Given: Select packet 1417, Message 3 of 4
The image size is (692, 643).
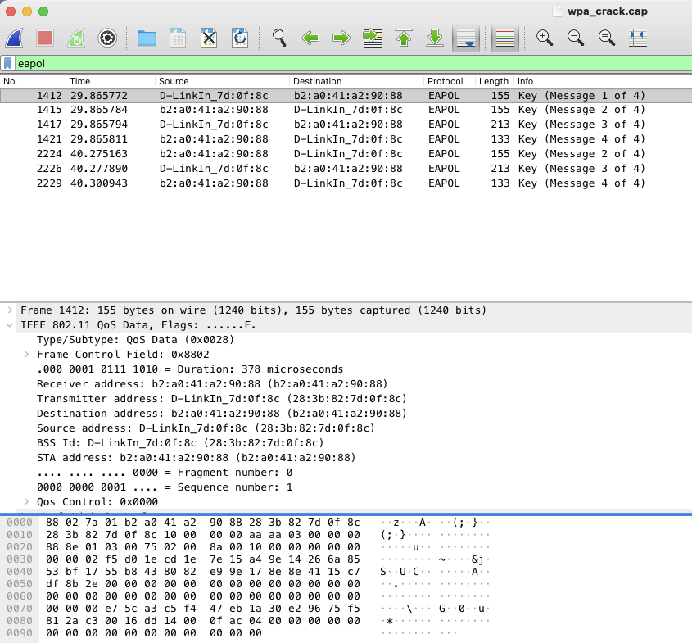Looking at the screenshot, I should pos(346,125).
